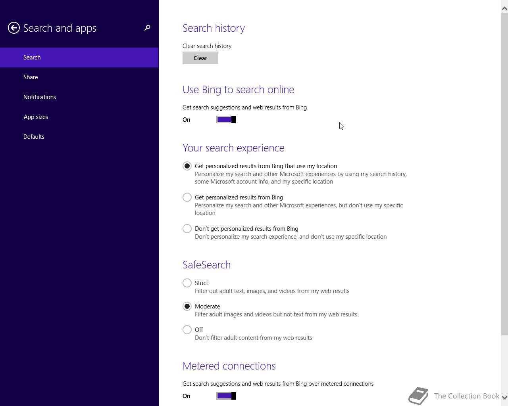Click the 'Search and apps' title

pos(60,28)
